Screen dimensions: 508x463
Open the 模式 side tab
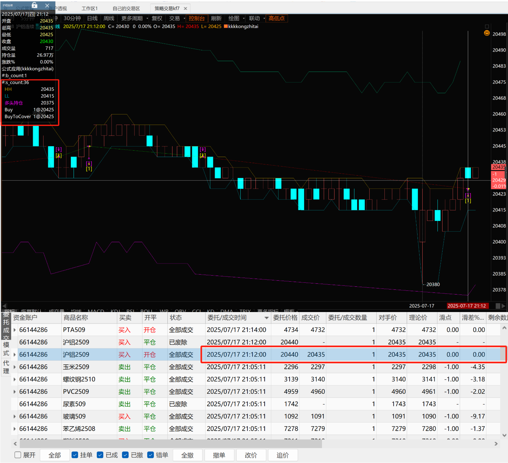pos(6,349)
